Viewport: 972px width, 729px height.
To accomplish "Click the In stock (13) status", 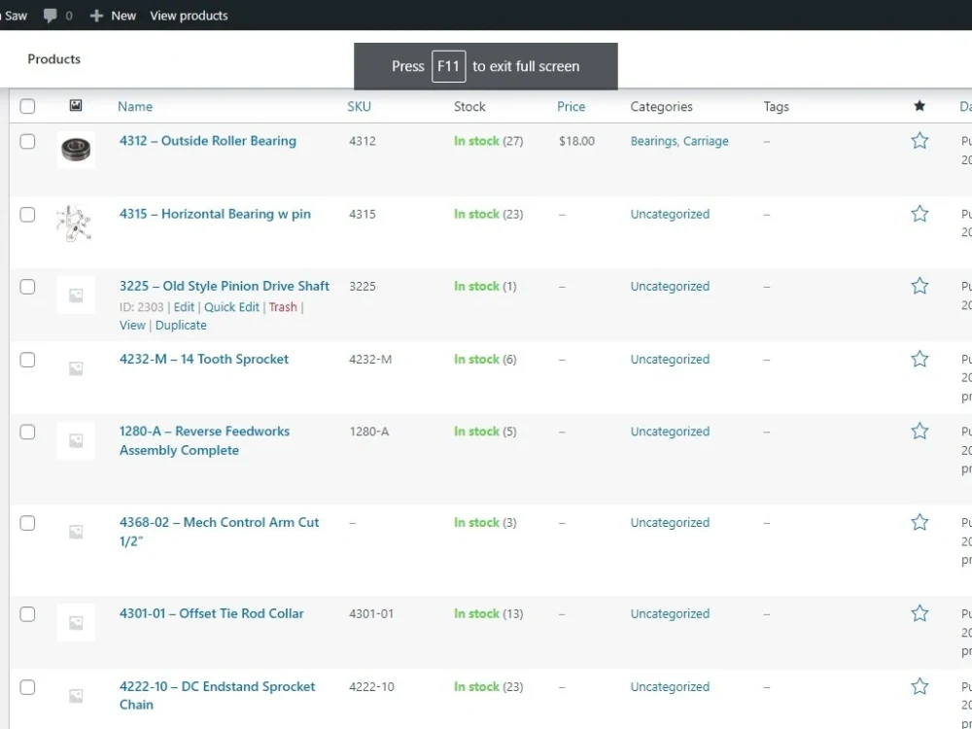I will (489, 613).
